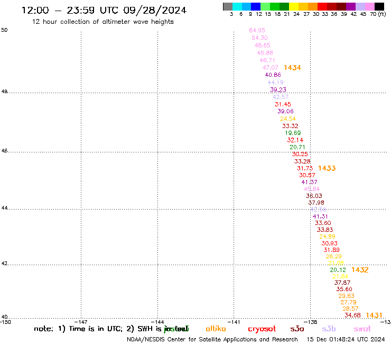Select the wave height value 48.65

coord(262,45)
